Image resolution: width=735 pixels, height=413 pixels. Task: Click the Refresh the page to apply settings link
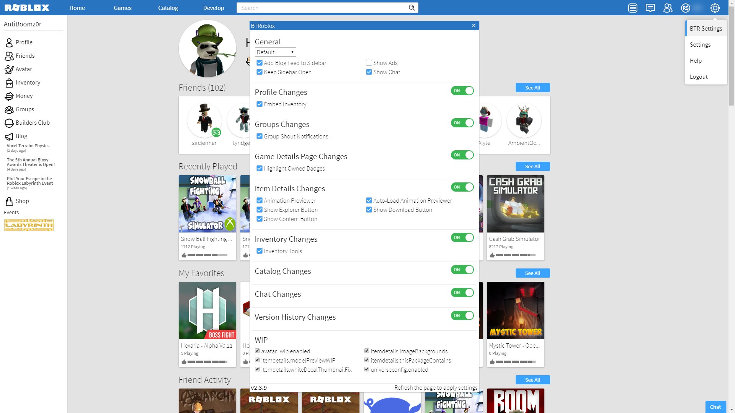(x=435, y=387)
